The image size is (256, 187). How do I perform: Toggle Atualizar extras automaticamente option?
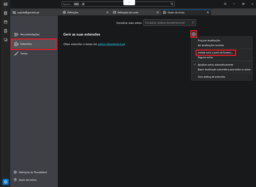(x=222, y=65)
